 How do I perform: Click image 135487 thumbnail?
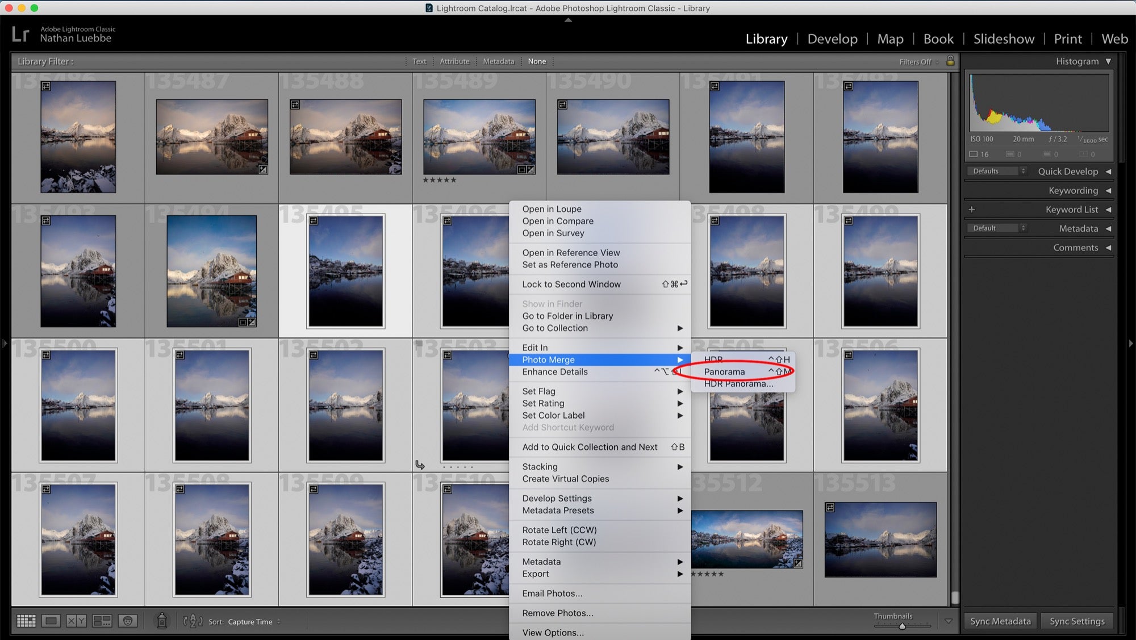click(x=211, y=136)
